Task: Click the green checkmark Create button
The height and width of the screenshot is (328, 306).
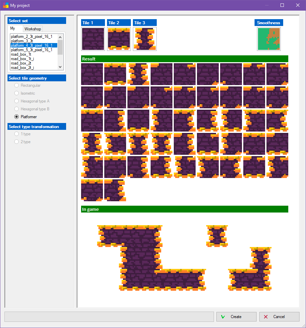Action: (236, 317)
